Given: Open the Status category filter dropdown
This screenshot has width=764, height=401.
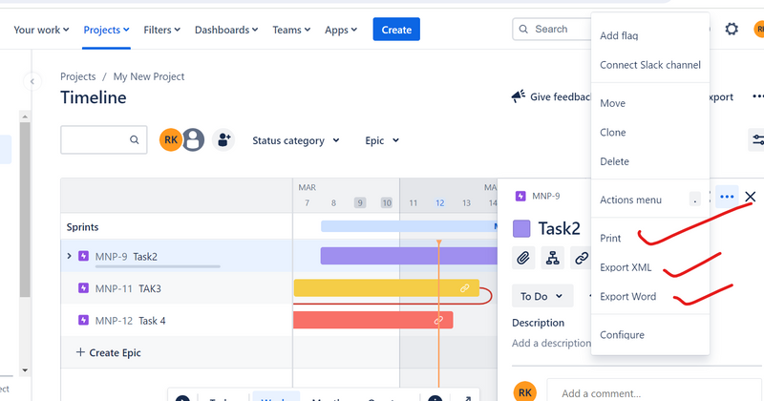Looking at the screenshot, I should pos(296,140).
